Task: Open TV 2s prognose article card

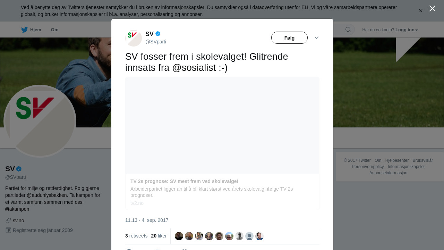Action: click(222, 143)
